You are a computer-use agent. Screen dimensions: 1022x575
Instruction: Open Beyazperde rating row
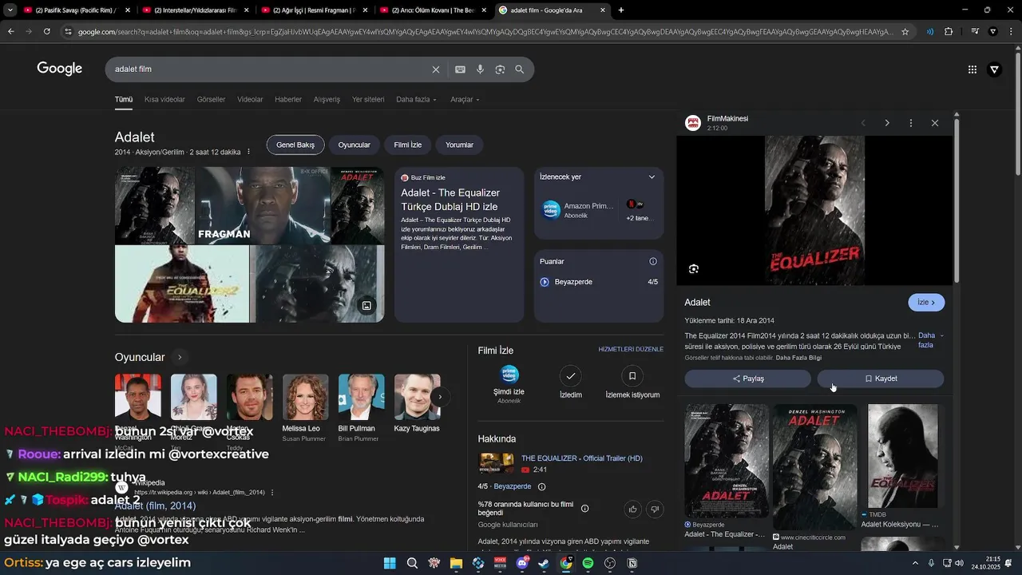pos(599,282)
